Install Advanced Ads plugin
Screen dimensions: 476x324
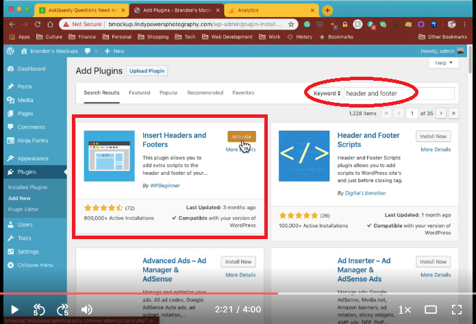click(x=238, y=262)
